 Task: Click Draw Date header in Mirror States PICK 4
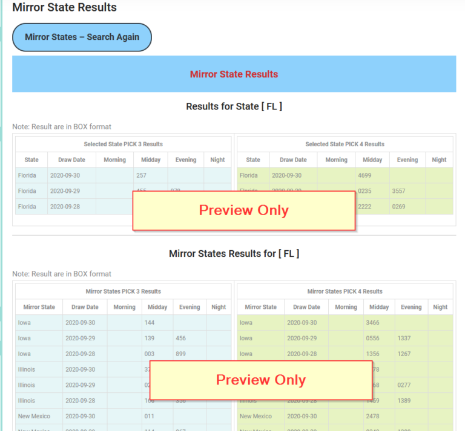[x=306, y=307]
